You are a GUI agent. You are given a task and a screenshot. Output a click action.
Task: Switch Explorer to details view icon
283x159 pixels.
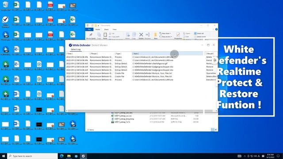[x=213, y=129]
